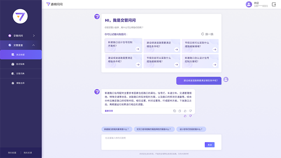
Task: Click arrow icon on 新建路口设计信号控制方案呢 card
Action: tap(138, 49)
